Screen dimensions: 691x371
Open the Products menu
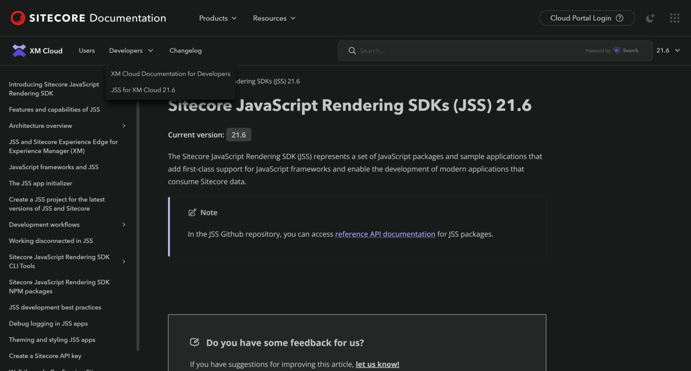pyautogui.click(x=217, y=18)
